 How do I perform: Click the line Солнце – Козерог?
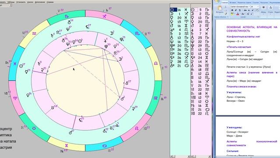[x=237, y=132]
